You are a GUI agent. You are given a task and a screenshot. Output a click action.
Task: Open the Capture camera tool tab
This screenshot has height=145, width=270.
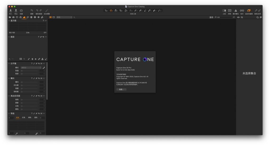[13, 17]
